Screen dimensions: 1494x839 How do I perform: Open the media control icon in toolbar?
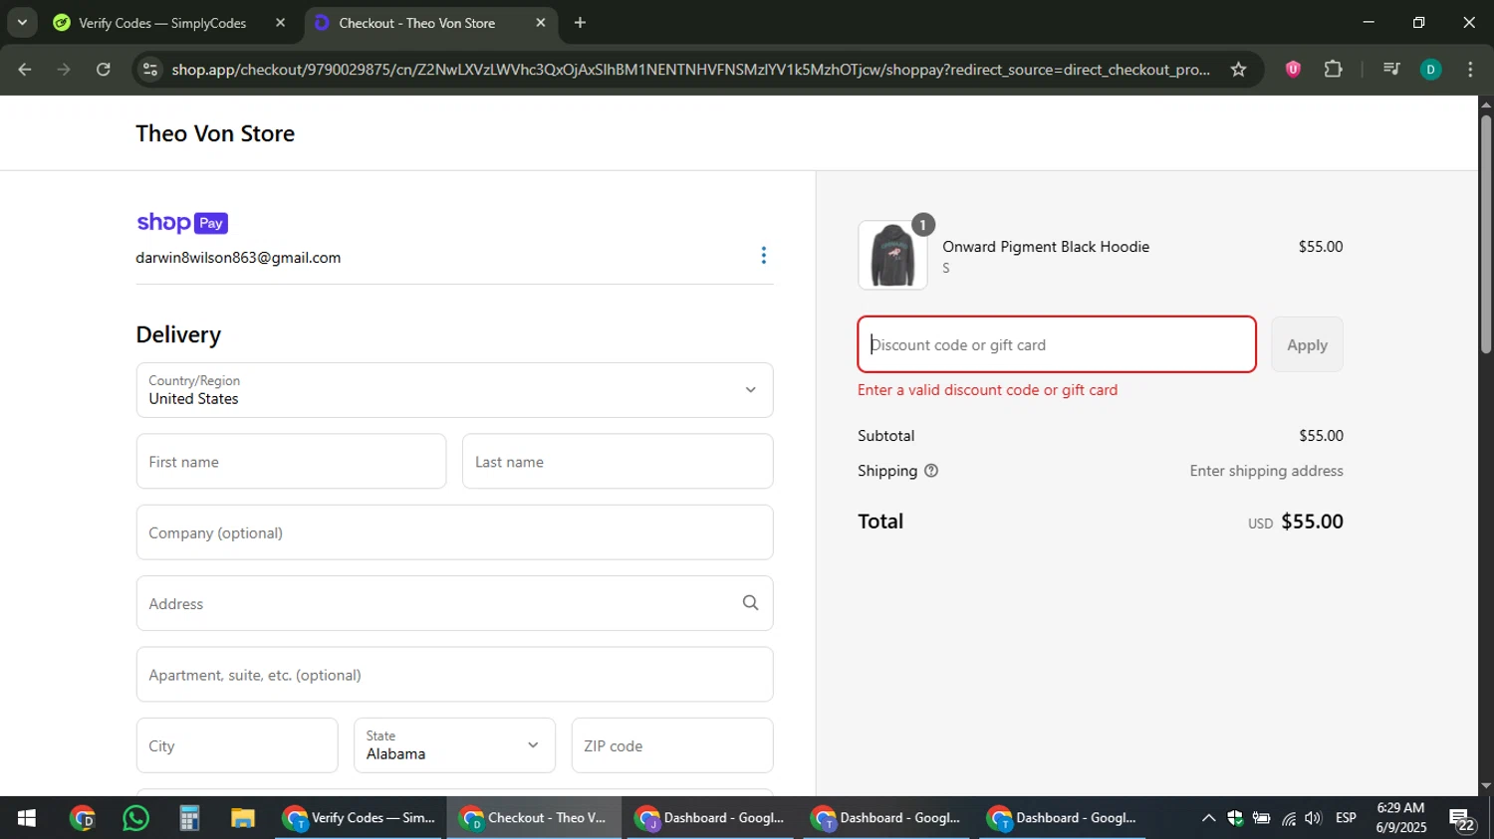[x=1391, y=70]
